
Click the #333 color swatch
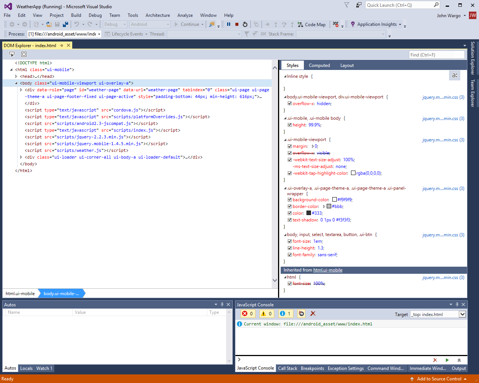[x=309, y=213]
